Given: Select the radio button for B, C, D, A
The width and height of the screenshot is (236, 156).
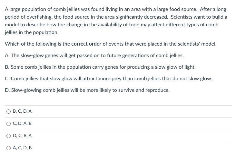Looking at the screenshot, I should (x=8, y=111).
